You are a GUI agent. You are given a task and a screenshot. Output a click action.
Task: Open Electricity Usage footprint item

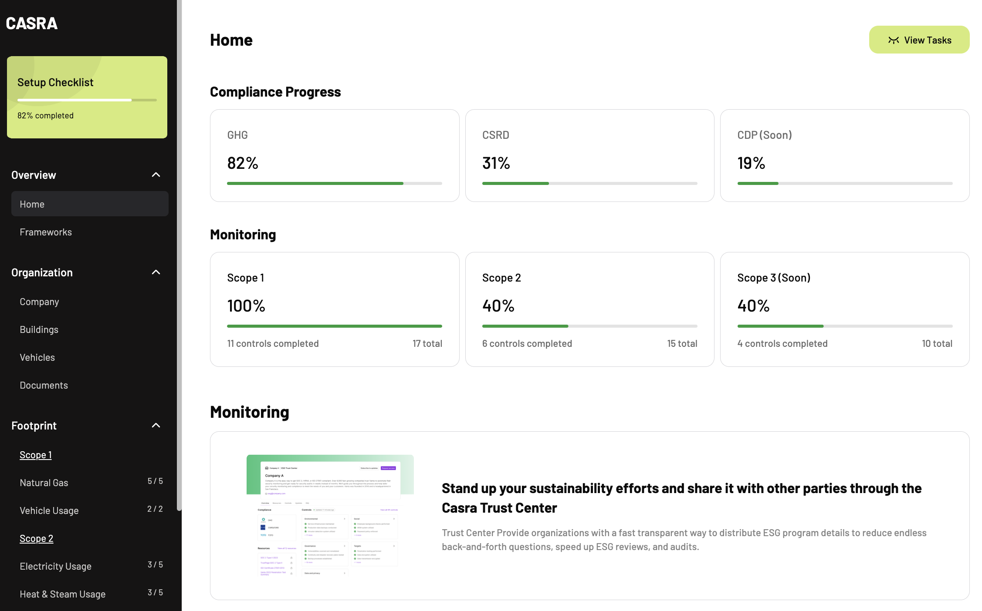click(55, 567)
